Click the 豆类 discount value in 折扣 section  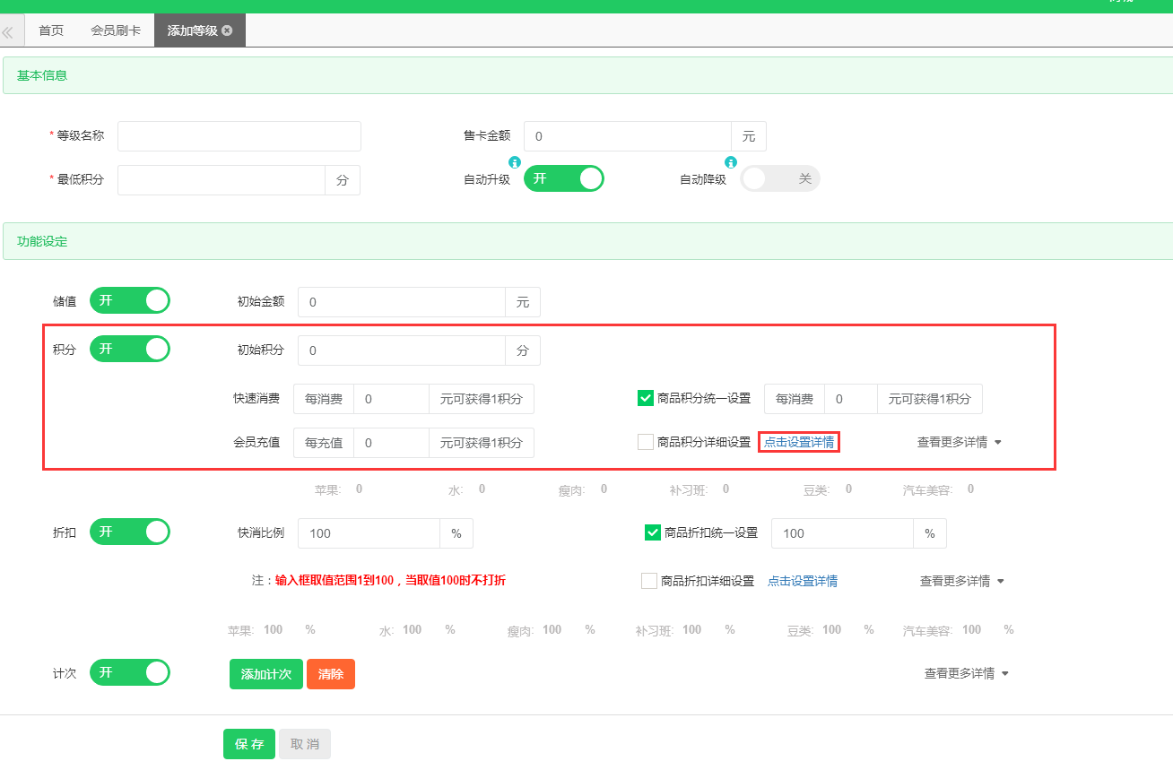[832, 630]
